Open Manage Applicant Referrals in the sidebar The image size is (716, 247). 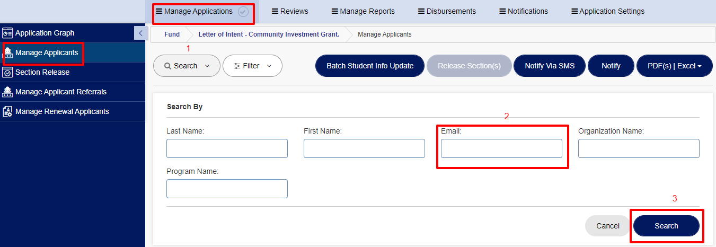(x=73, y=92)
